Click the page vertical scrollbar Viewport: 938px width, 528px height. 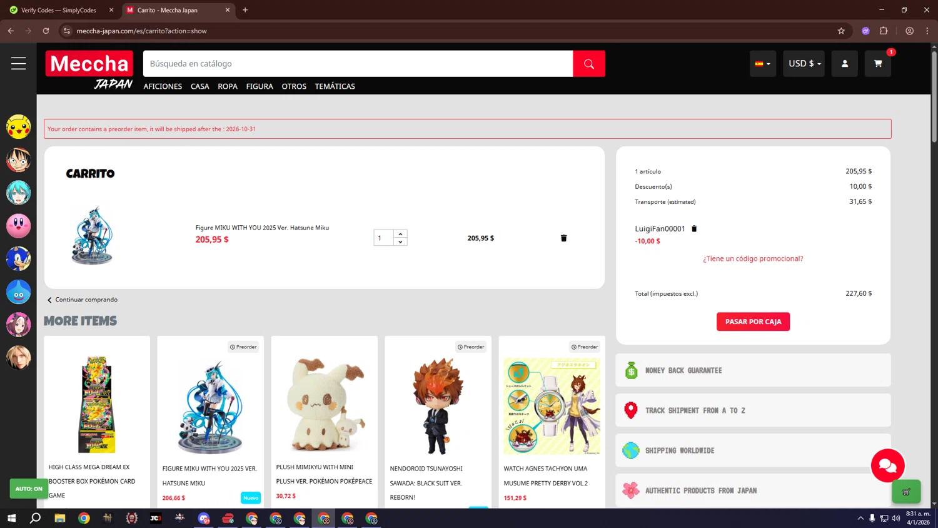934,96
